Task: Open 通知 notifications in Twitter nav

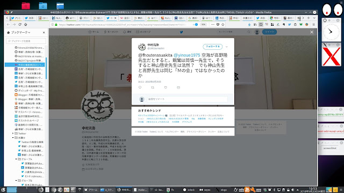Action: tap(127, 32)
